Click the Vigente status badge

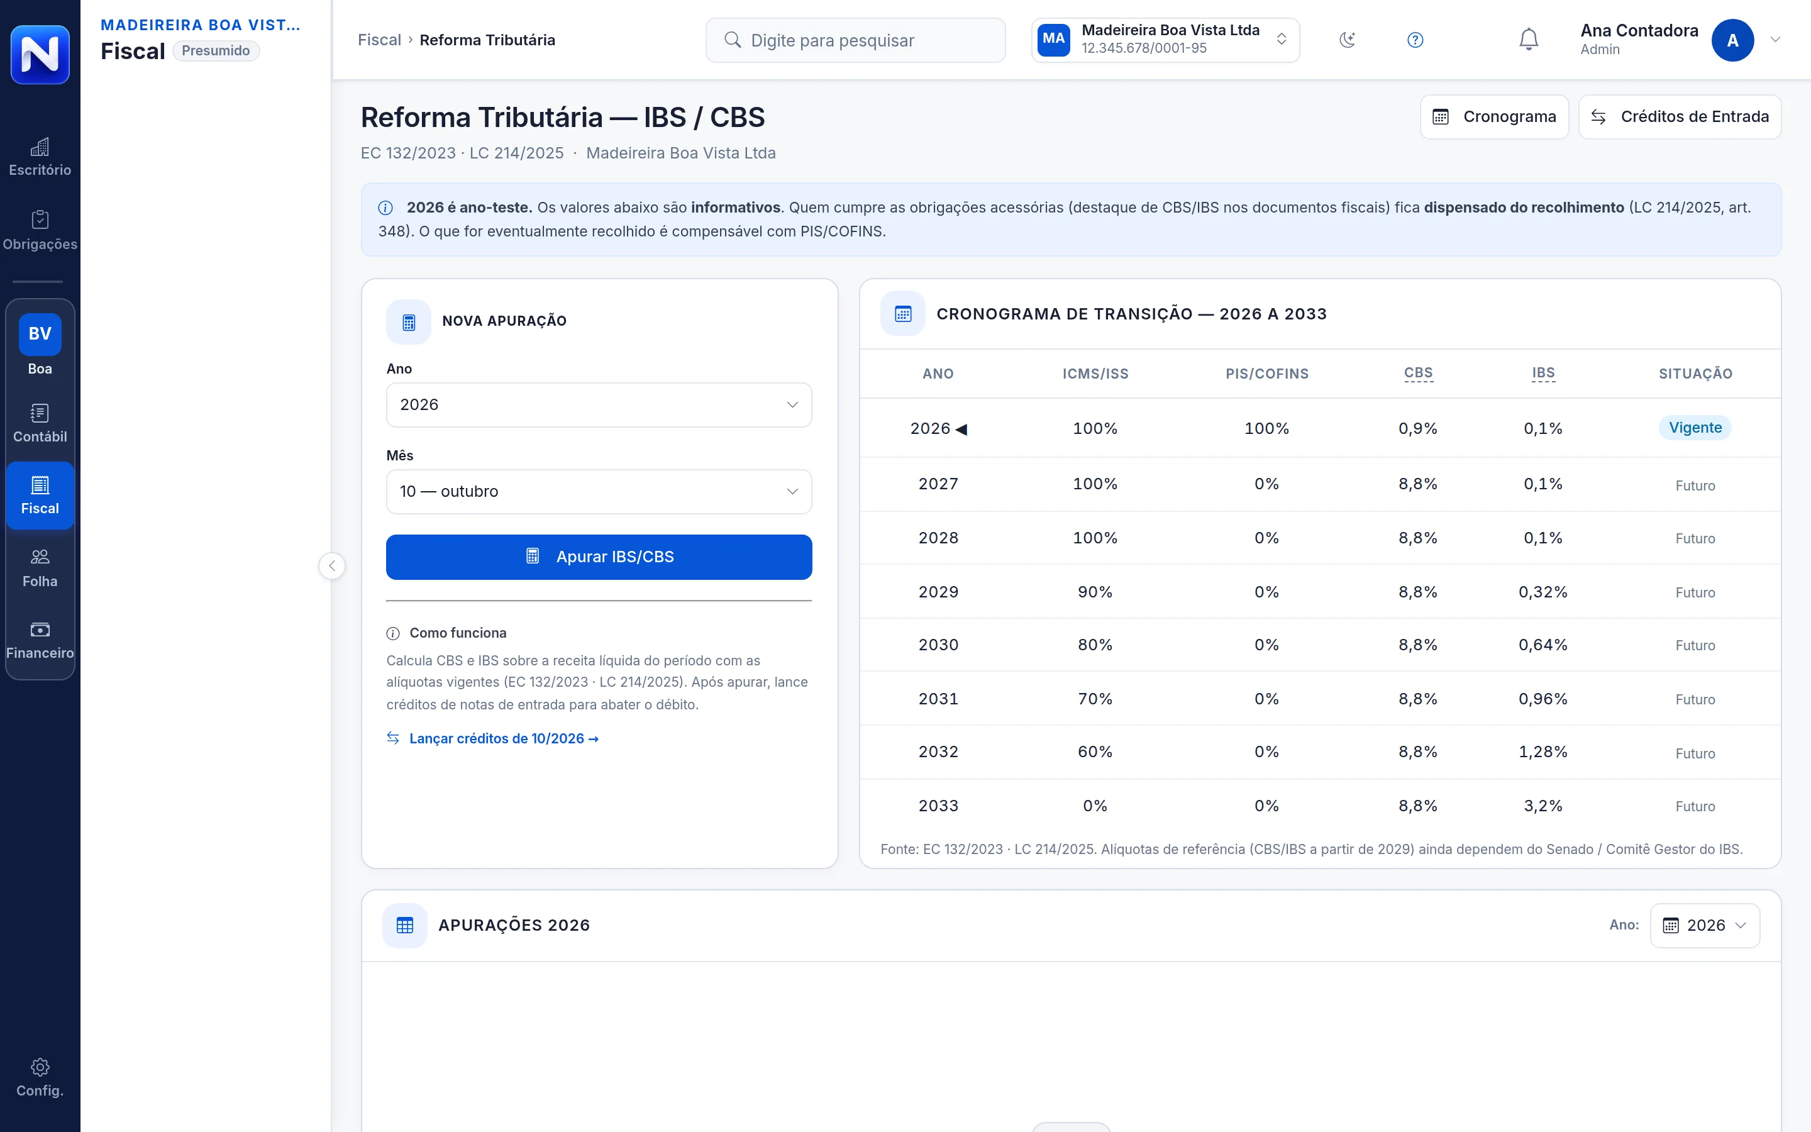click(1695, 428)
